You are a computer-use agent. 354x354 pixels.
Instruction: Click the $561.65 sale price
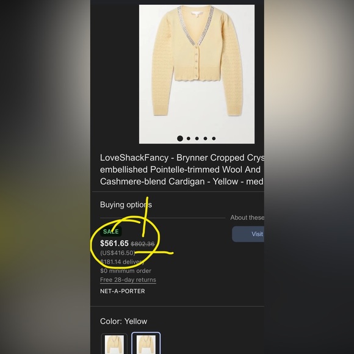point(114,244)
